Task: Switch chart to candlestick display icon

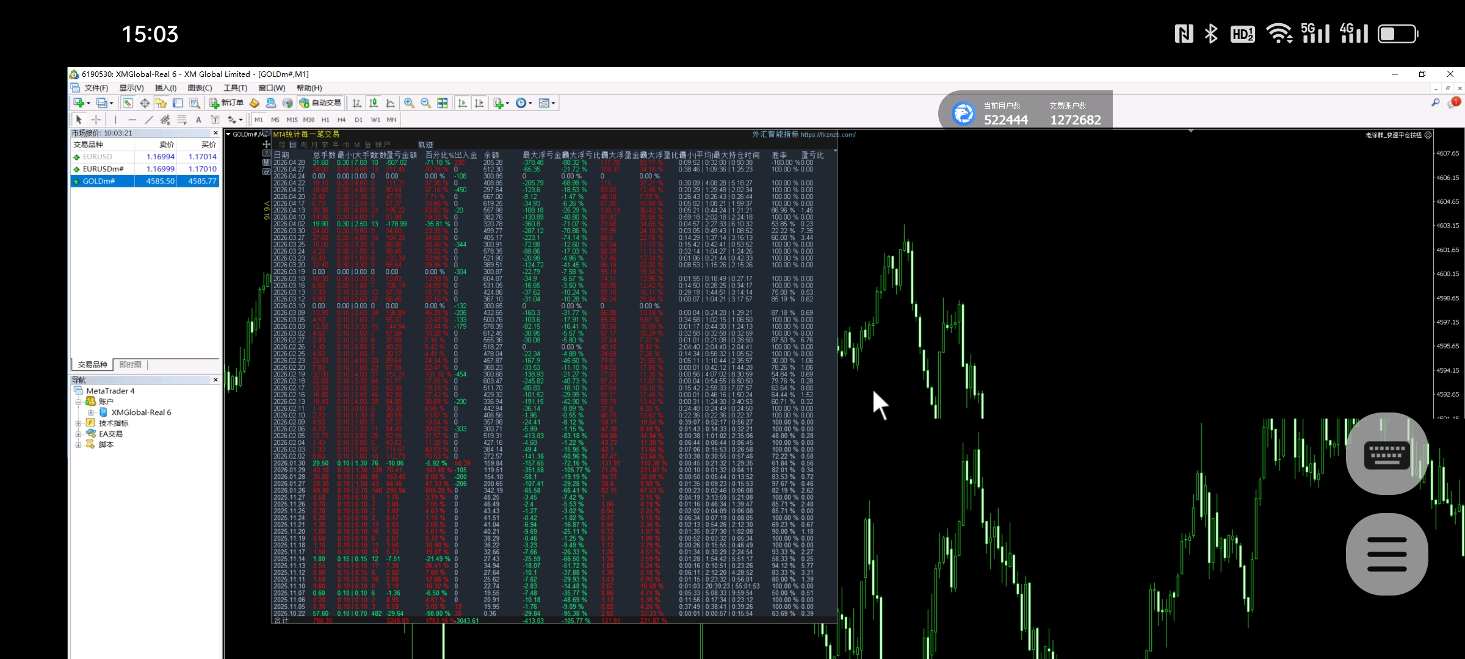Action: 374,103
